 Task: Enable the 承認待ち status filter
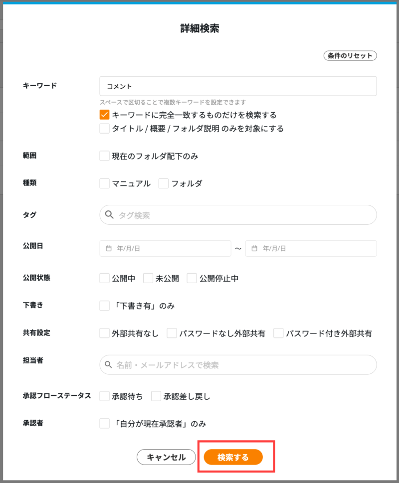click(x=104, y=396)
